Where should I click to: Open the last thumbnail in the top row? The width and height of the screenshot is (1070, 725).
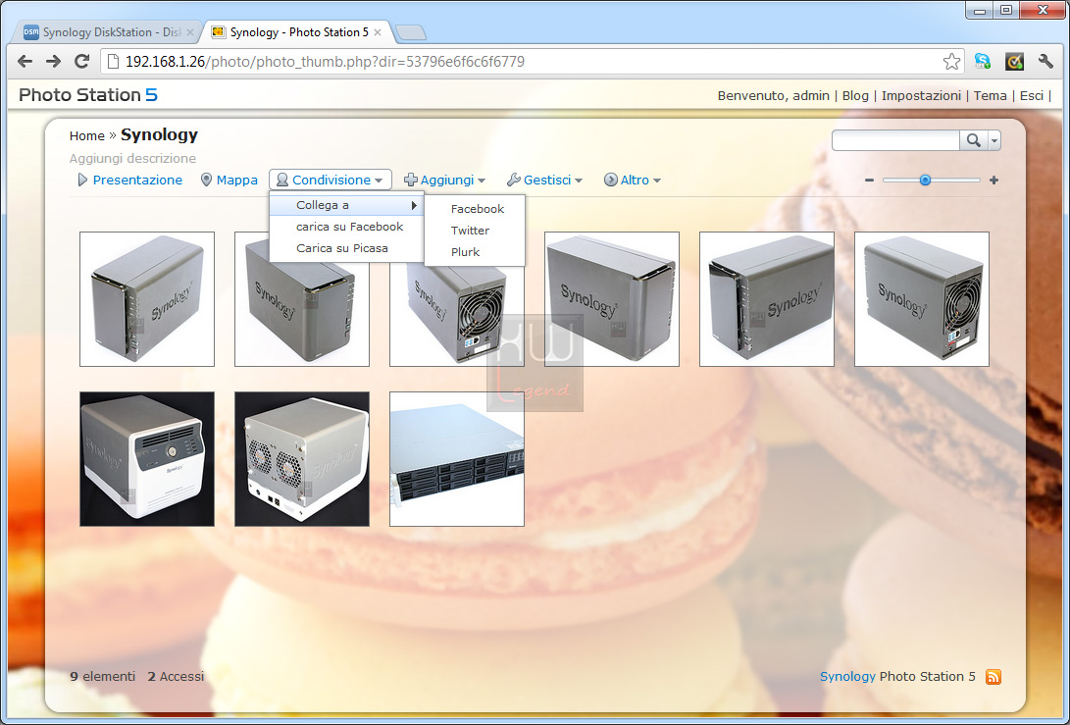click(921, 299)
